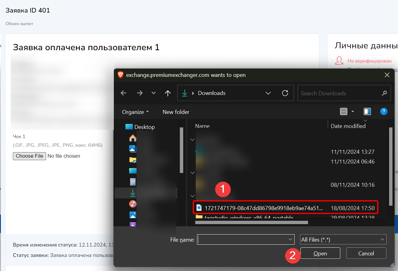Open the address bar history dropdown
398x271 pixels.
(x=268, y=93)
